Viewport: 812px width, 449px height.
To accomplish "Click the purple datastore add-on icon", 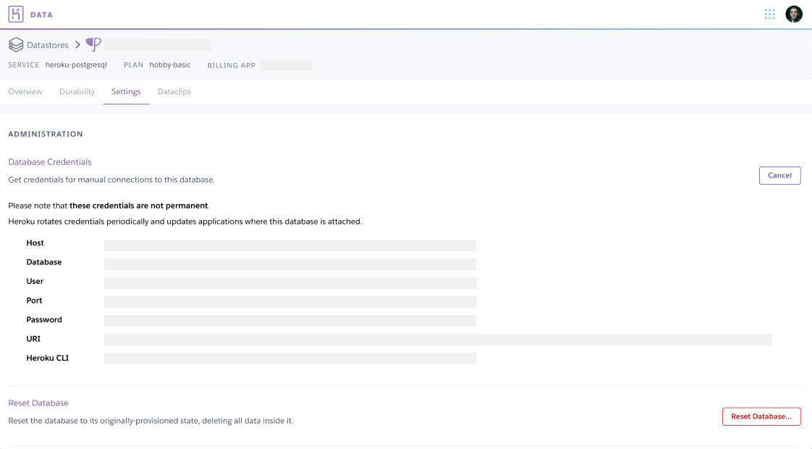I will [x=93, y=44].
